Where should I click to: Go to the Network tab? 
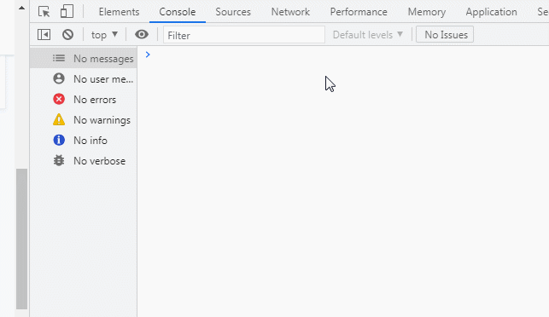tap(290, 12)
